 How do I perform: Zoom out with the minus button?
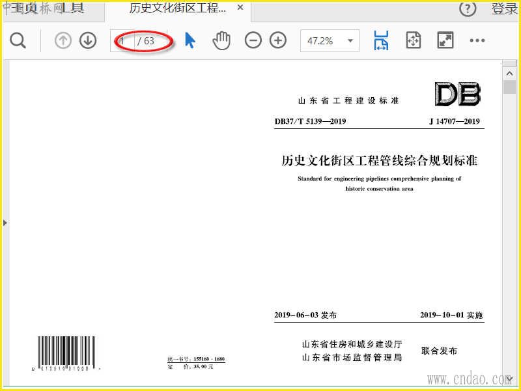[x=253, y=40]
